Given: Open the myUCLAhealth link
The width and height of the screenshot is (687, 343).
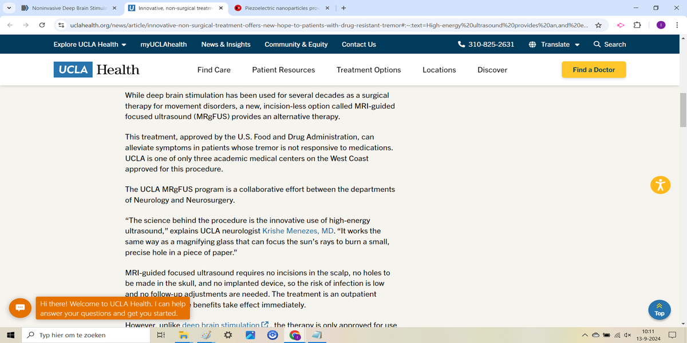Looking at the screenshot, I should tap(164, 44).
